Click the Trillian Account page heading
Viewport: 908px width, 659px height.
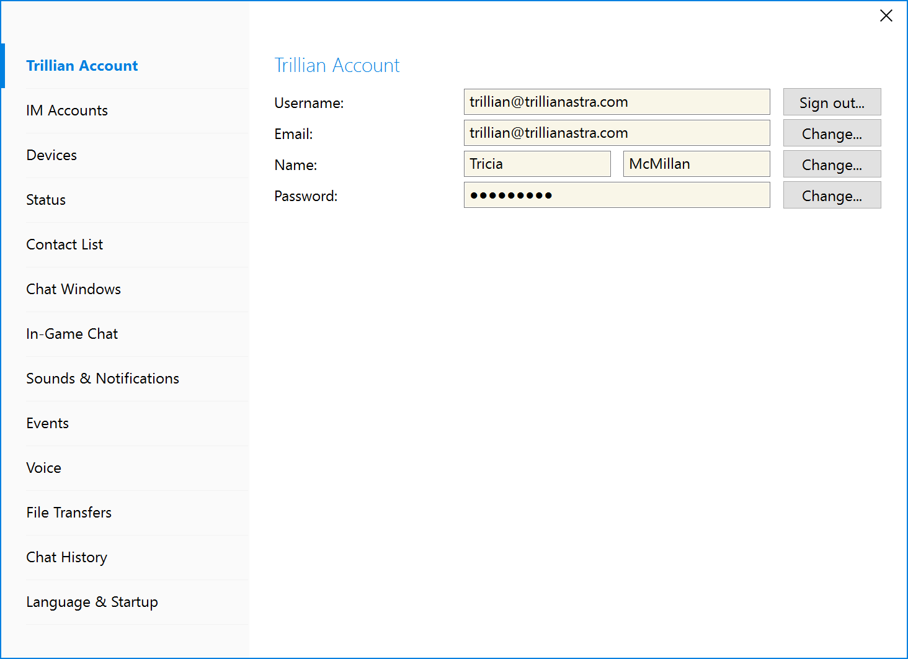337,65
